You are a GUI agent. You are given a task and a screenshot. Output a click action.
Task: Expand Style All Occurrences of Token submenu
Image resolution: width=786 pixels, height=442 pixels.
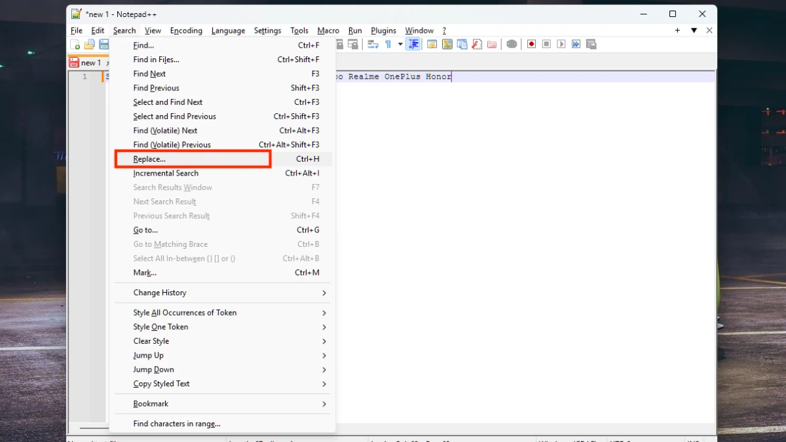[x=223, y=313]
